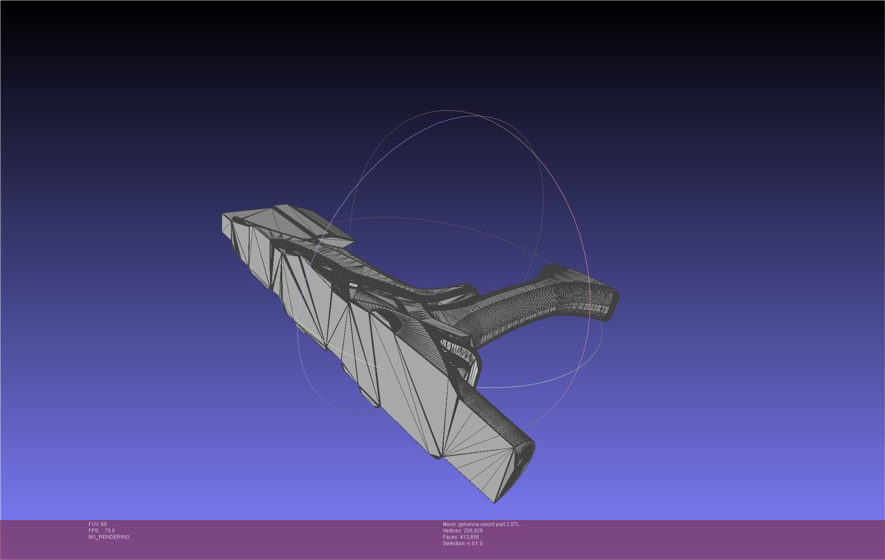Viewport: 885px width, 560px height.
Task: Click the FOV: 60 status text
Action: click(97, 524)
